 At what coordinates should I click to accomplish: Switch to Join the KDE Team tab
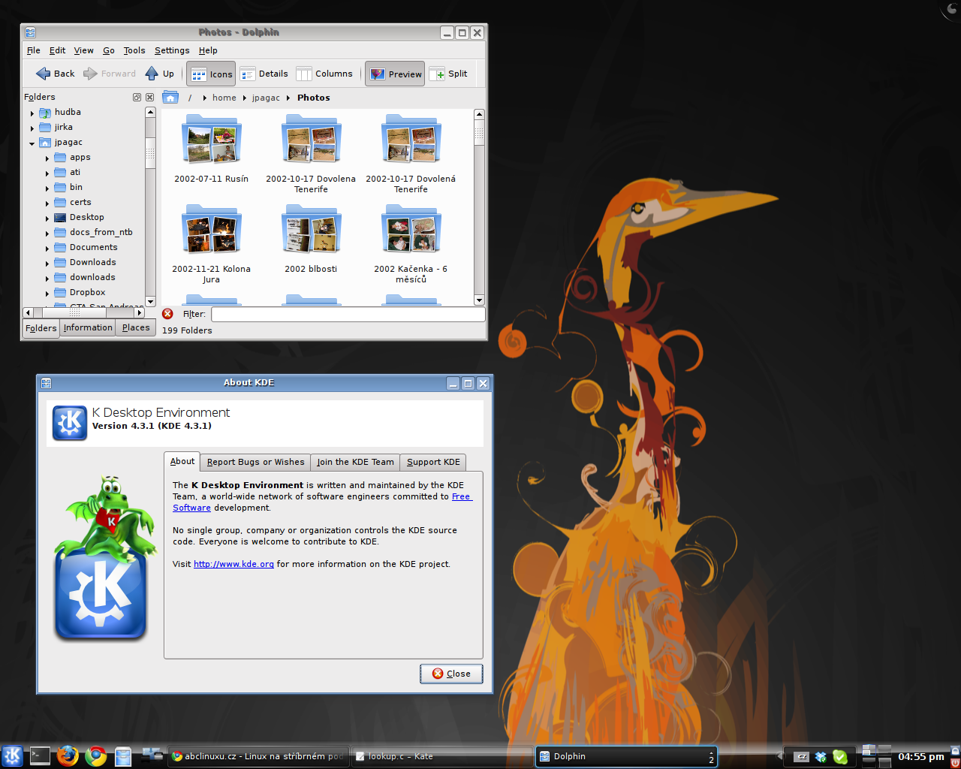pos(355,462)
